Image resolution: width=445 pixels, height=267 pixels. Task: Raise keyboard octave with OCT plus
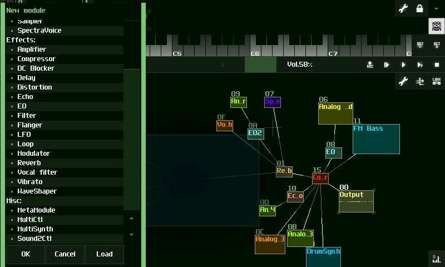tap(437, 46)
